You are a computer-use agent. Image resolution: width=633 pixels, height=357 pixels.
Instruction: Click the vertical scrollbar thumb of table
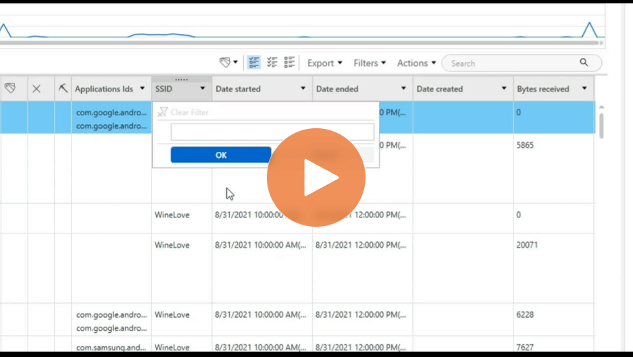pos(601,126)
